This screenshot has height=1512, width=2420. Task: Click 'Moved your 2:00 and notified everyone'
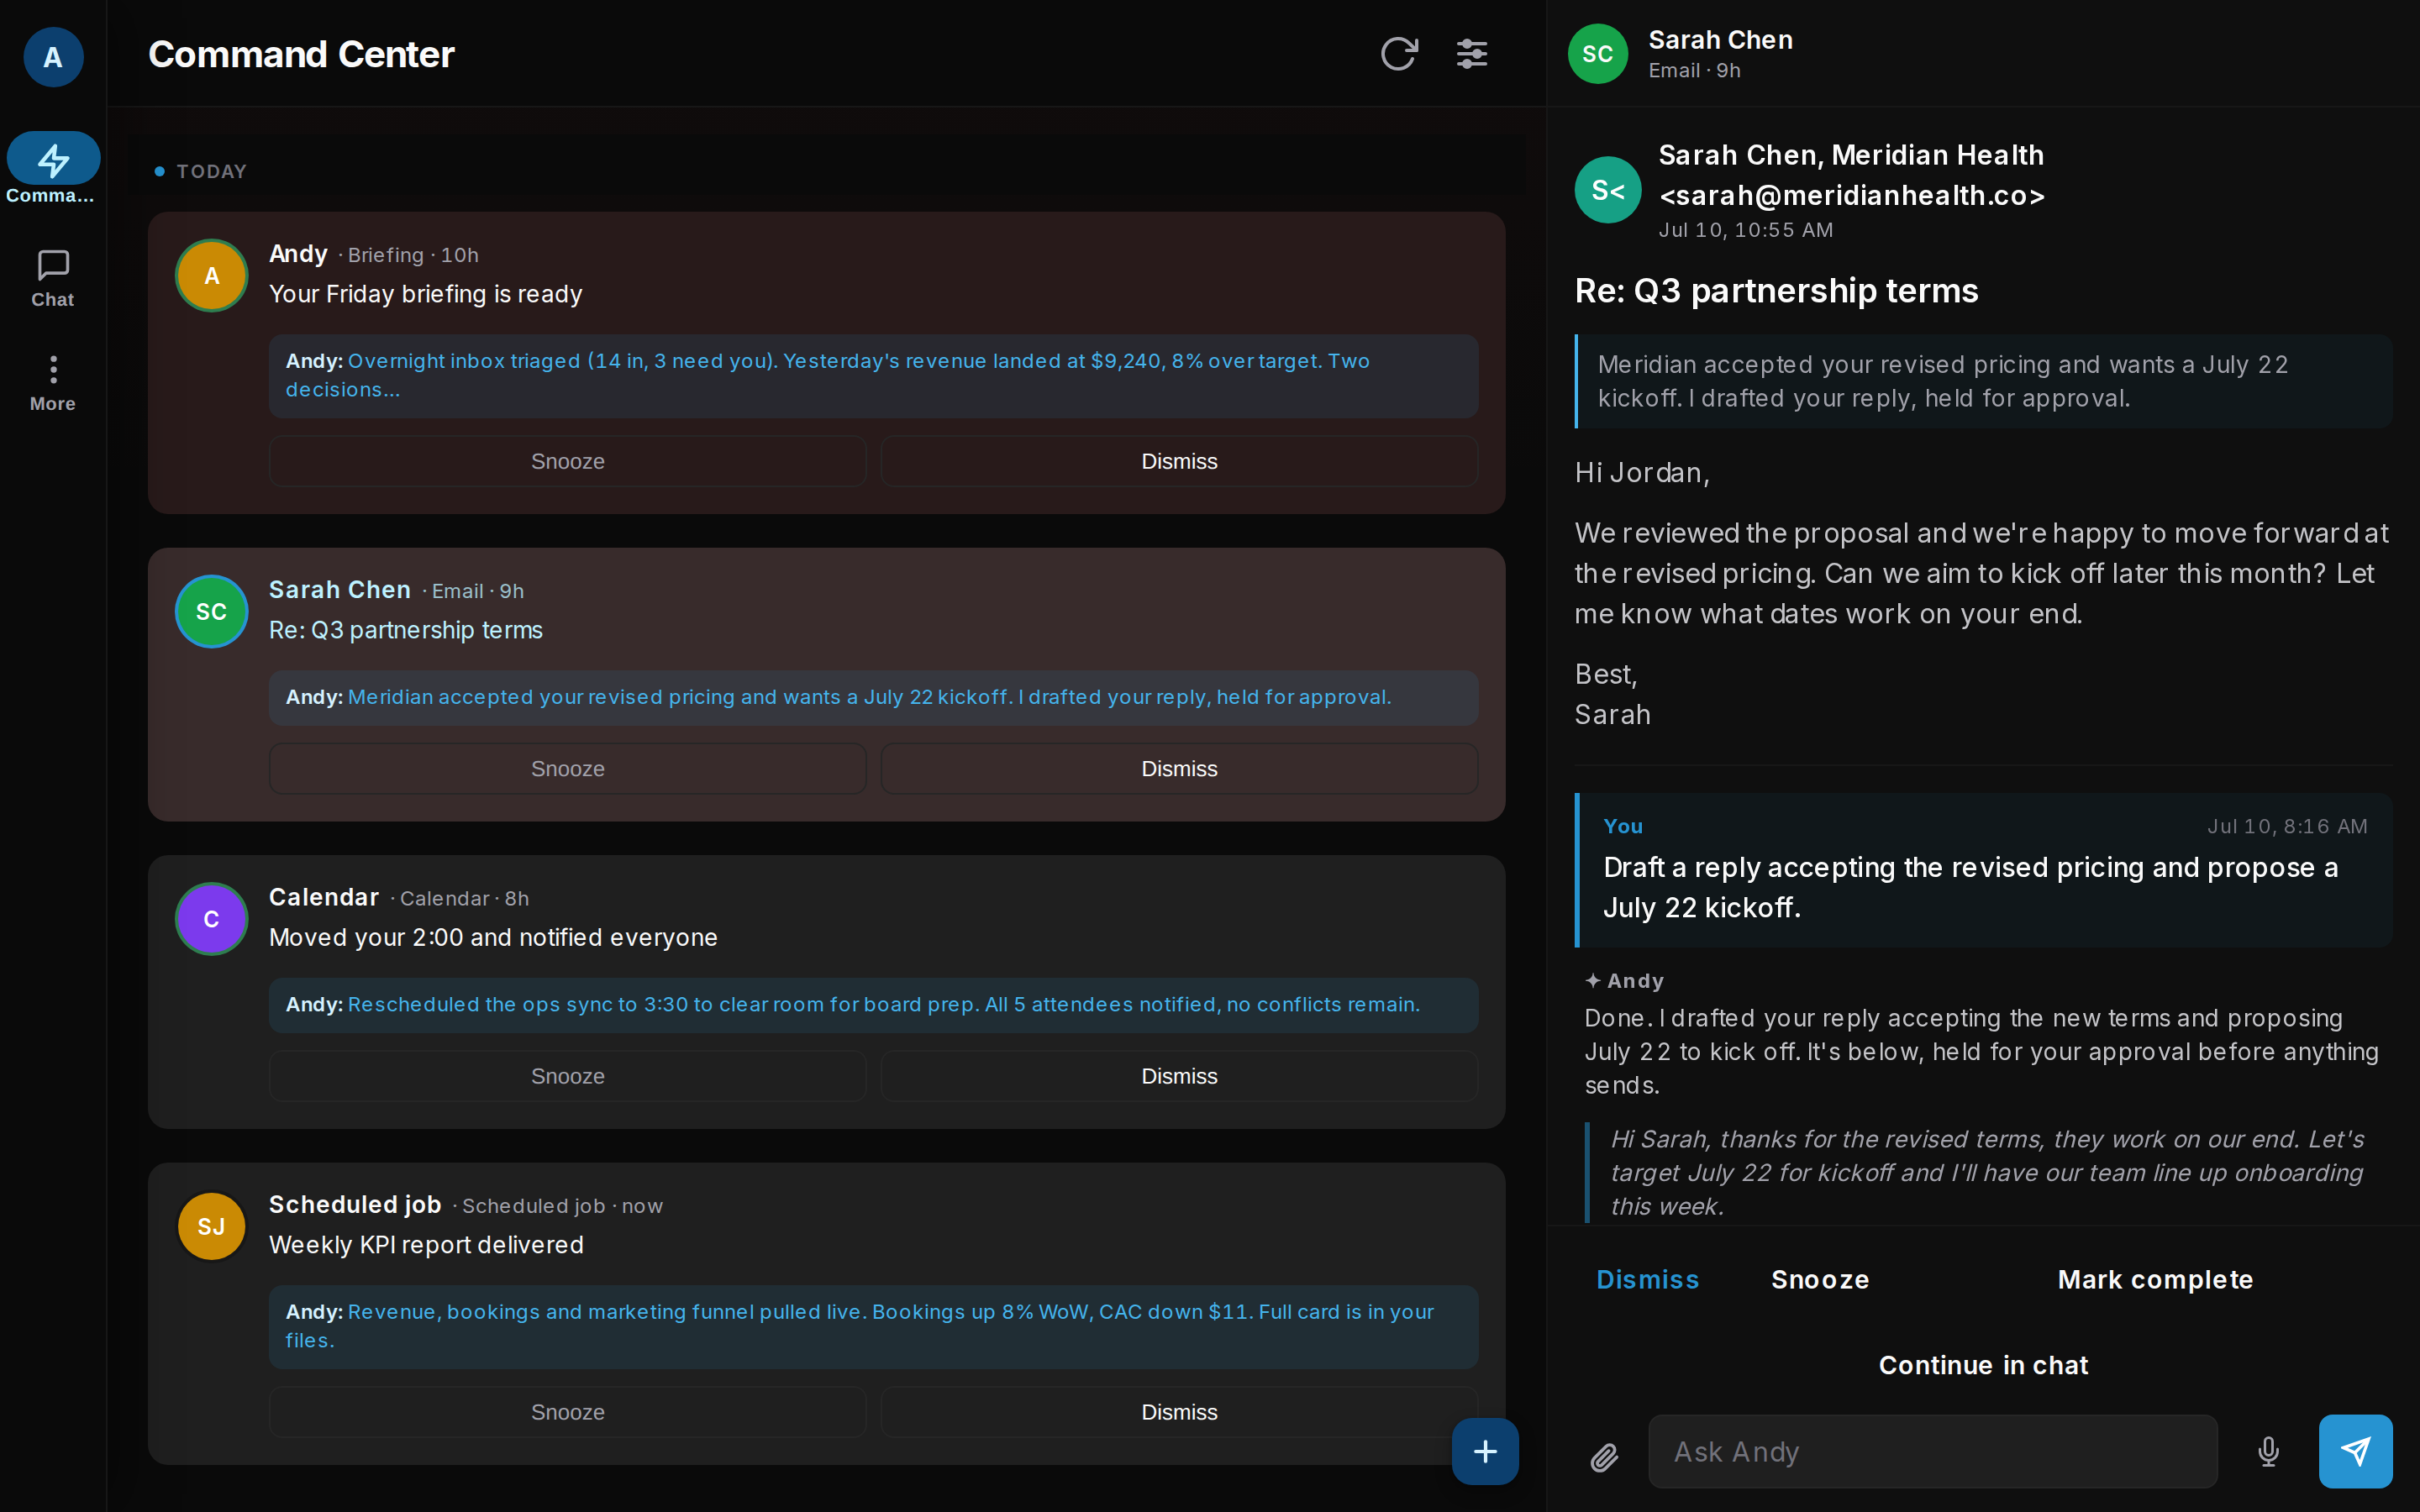coord(493,937)
